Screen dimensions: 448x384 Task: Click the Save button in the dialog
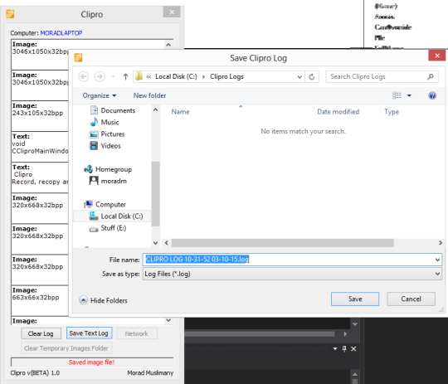click(355, 299)
